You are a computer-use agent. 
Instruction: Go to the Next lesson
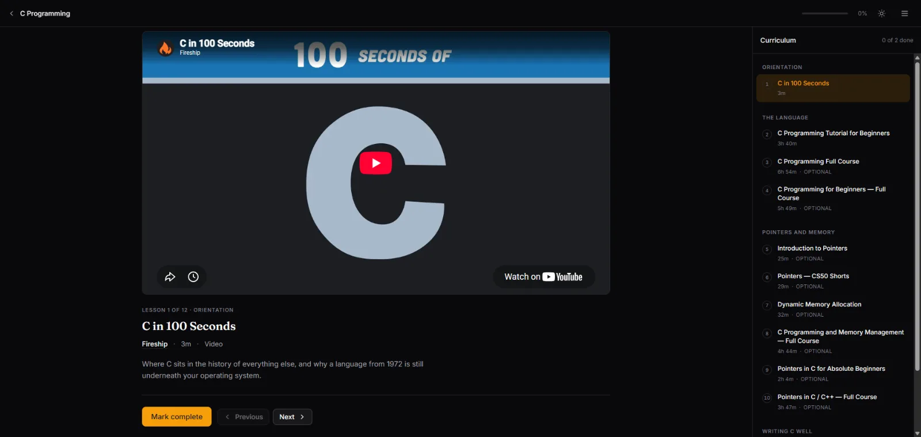[x=292, y=417]
